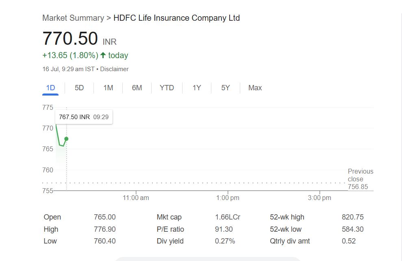Show the 1M chart range
The image size is (402, 261).
(108, 88)
